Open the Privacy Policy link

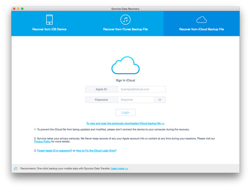pyautogui.click(x=42, y=142)
